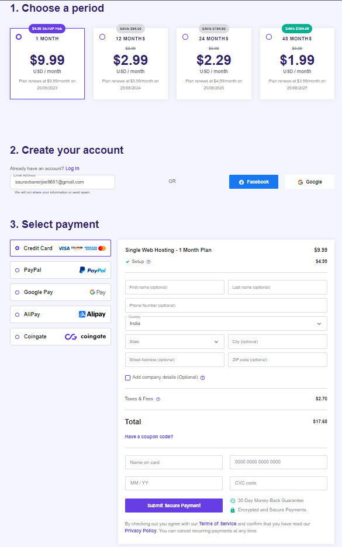Click the Name on card input field
Screen dimensions: 342x547
coord(174,462)
